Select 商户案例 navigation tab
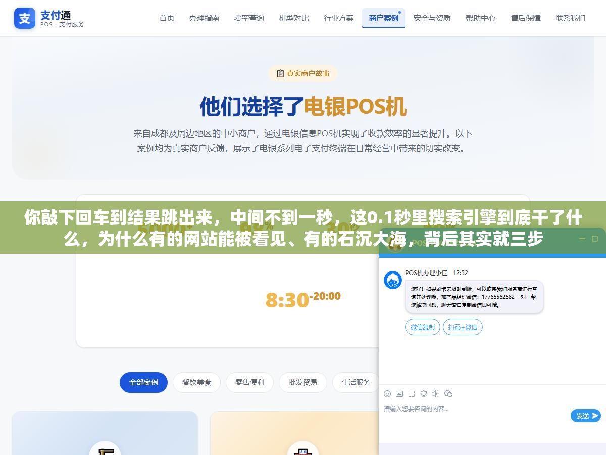 tap(383, 18)
